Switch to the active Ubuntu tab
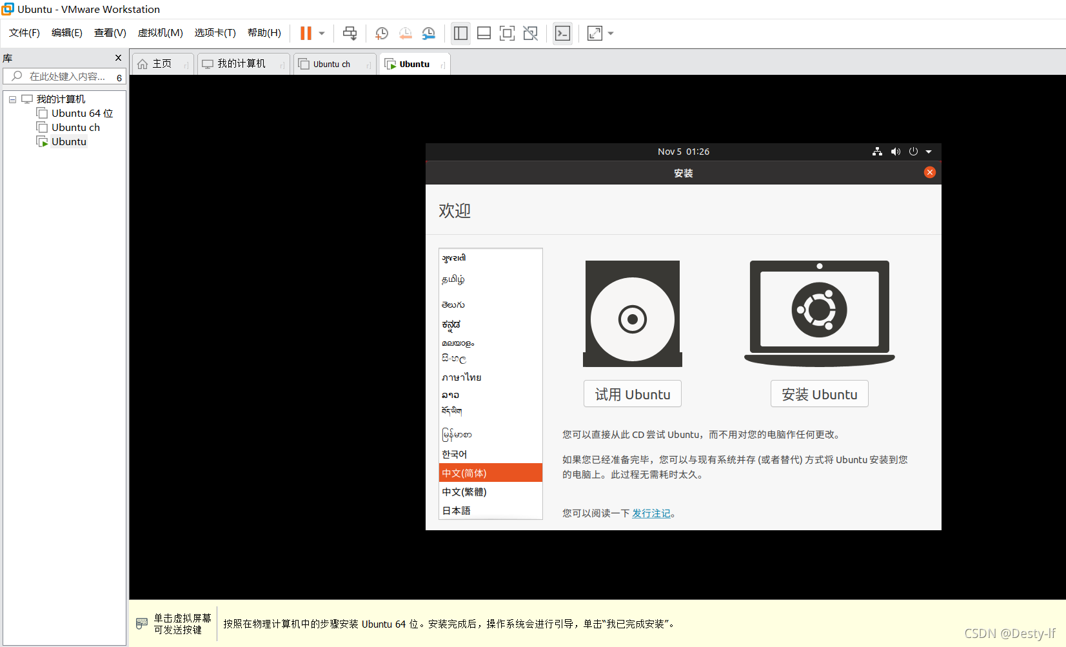The image size is (1066, 647). [x=414, y=64]
